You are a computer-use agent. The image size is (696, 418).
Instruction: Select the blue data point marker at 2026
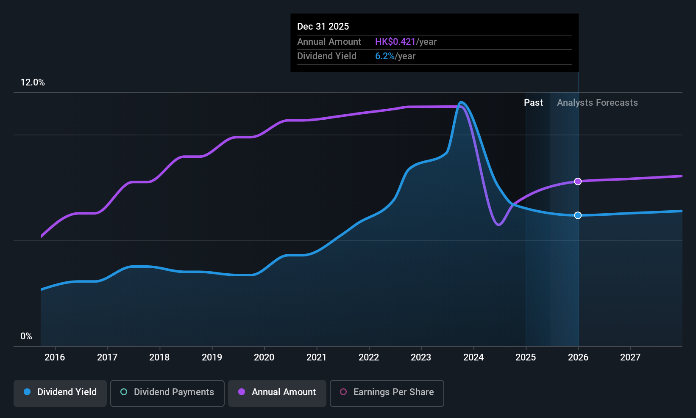coord(578,215)
